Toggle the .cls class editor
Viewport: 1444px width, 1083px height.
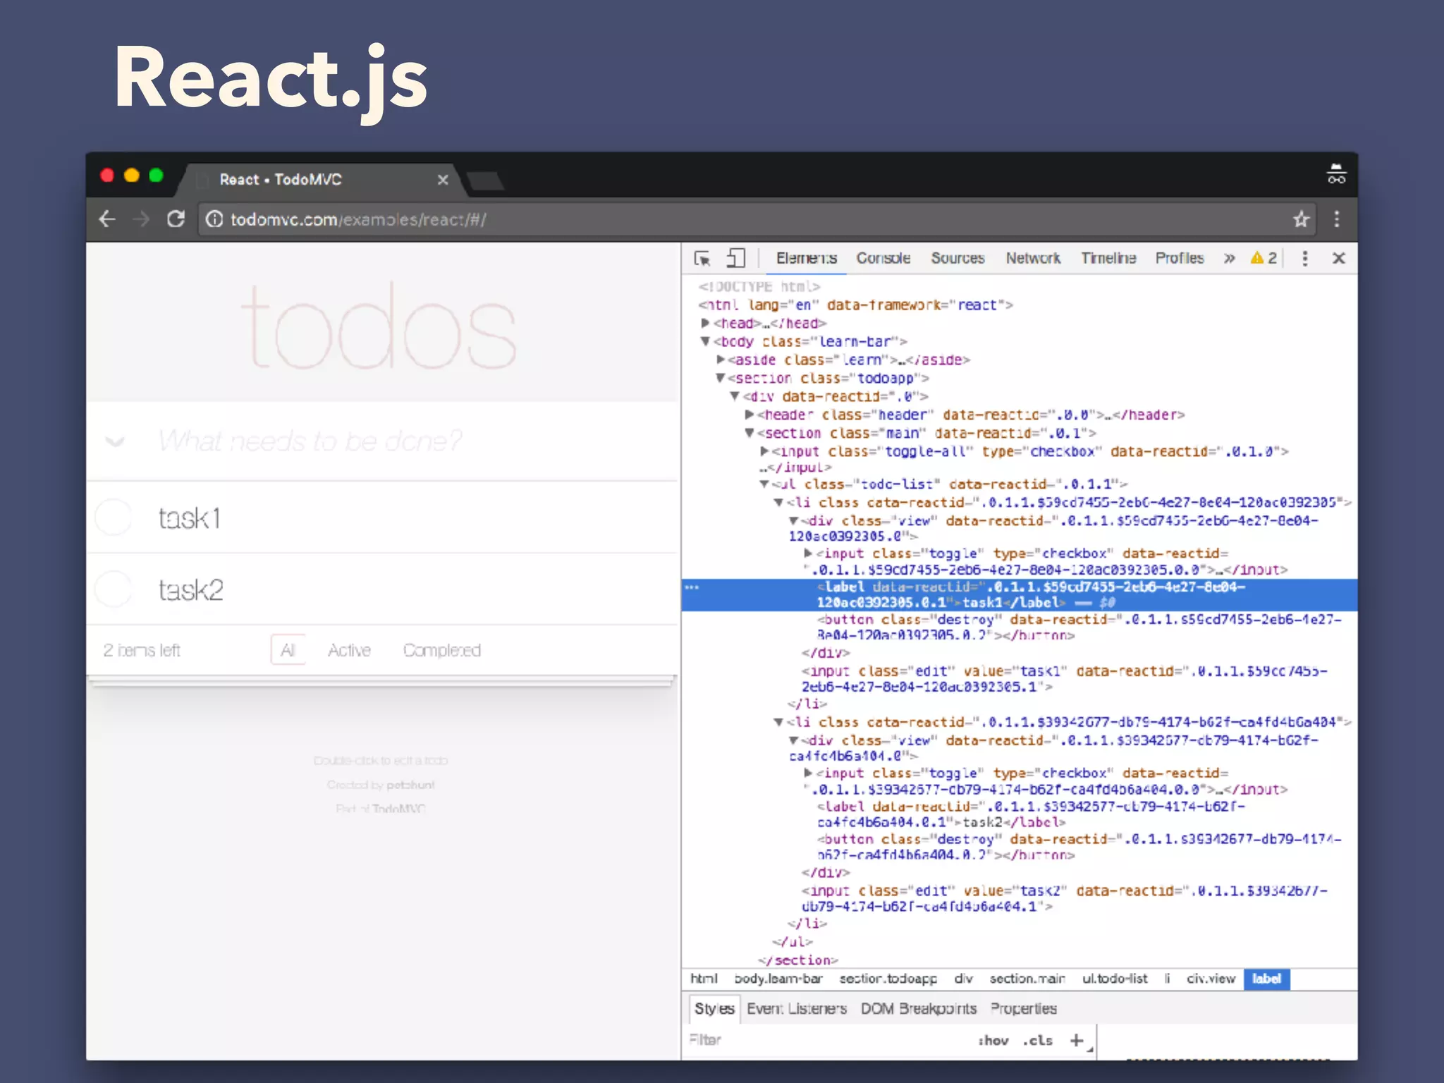[x=1038, y=1040]
